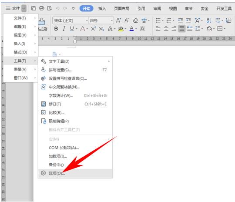Toggle Underline formatting button

[x=72, y=28]
